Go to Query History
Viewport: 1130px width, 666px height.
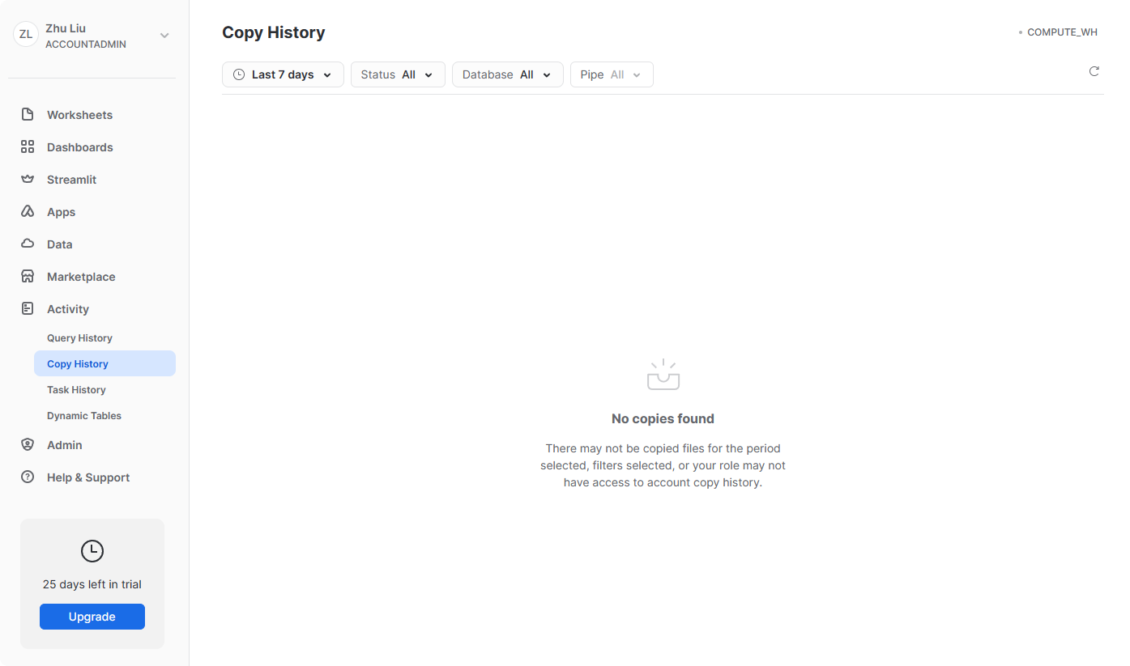[x=79, y=338]
